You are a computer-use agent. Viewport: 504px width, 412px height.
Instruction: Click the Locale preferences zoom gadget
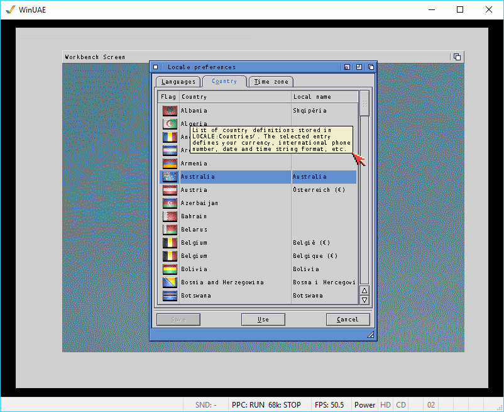(x=359, y=67)
